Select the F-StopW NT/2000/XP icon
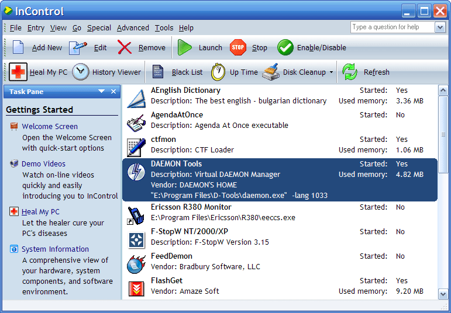 [x=136, y=240]
